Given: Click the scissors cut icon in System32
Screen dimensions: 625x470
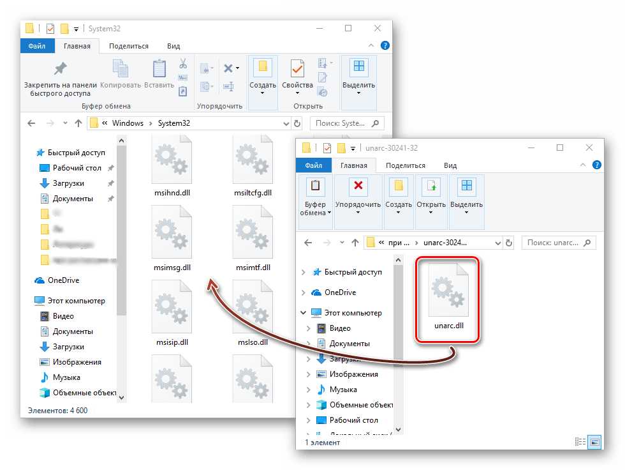Looking at the screenshot, I should (x=183, y=63).
